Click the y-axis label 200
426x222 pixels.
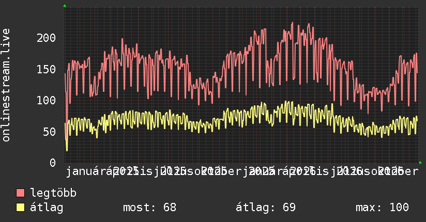pyautogui.click(x=46, y=38)
